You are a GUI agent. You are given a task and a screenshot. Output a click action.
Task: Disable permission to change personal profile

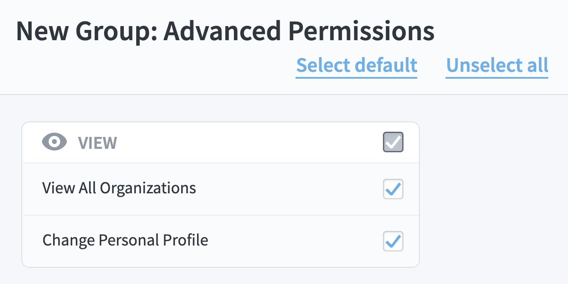[393, 241]
